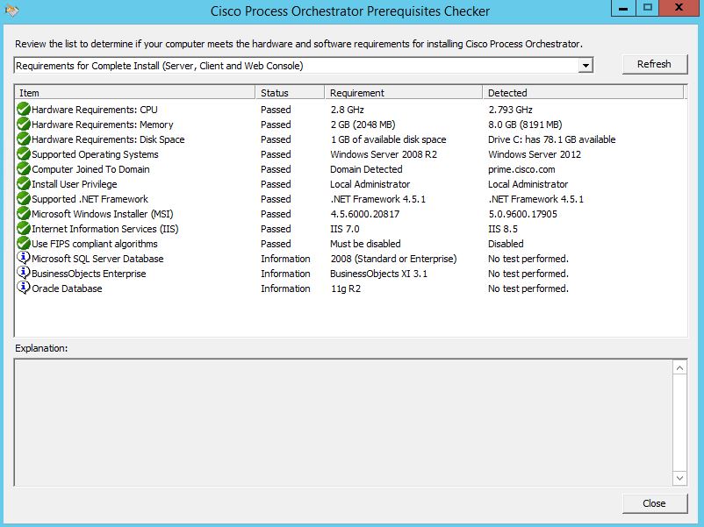Image resolution: width=704 pixels, height=527 pixels.
Task: Click the '2 GB (2048 MB)' requirement cell
Action: (363, 125)
